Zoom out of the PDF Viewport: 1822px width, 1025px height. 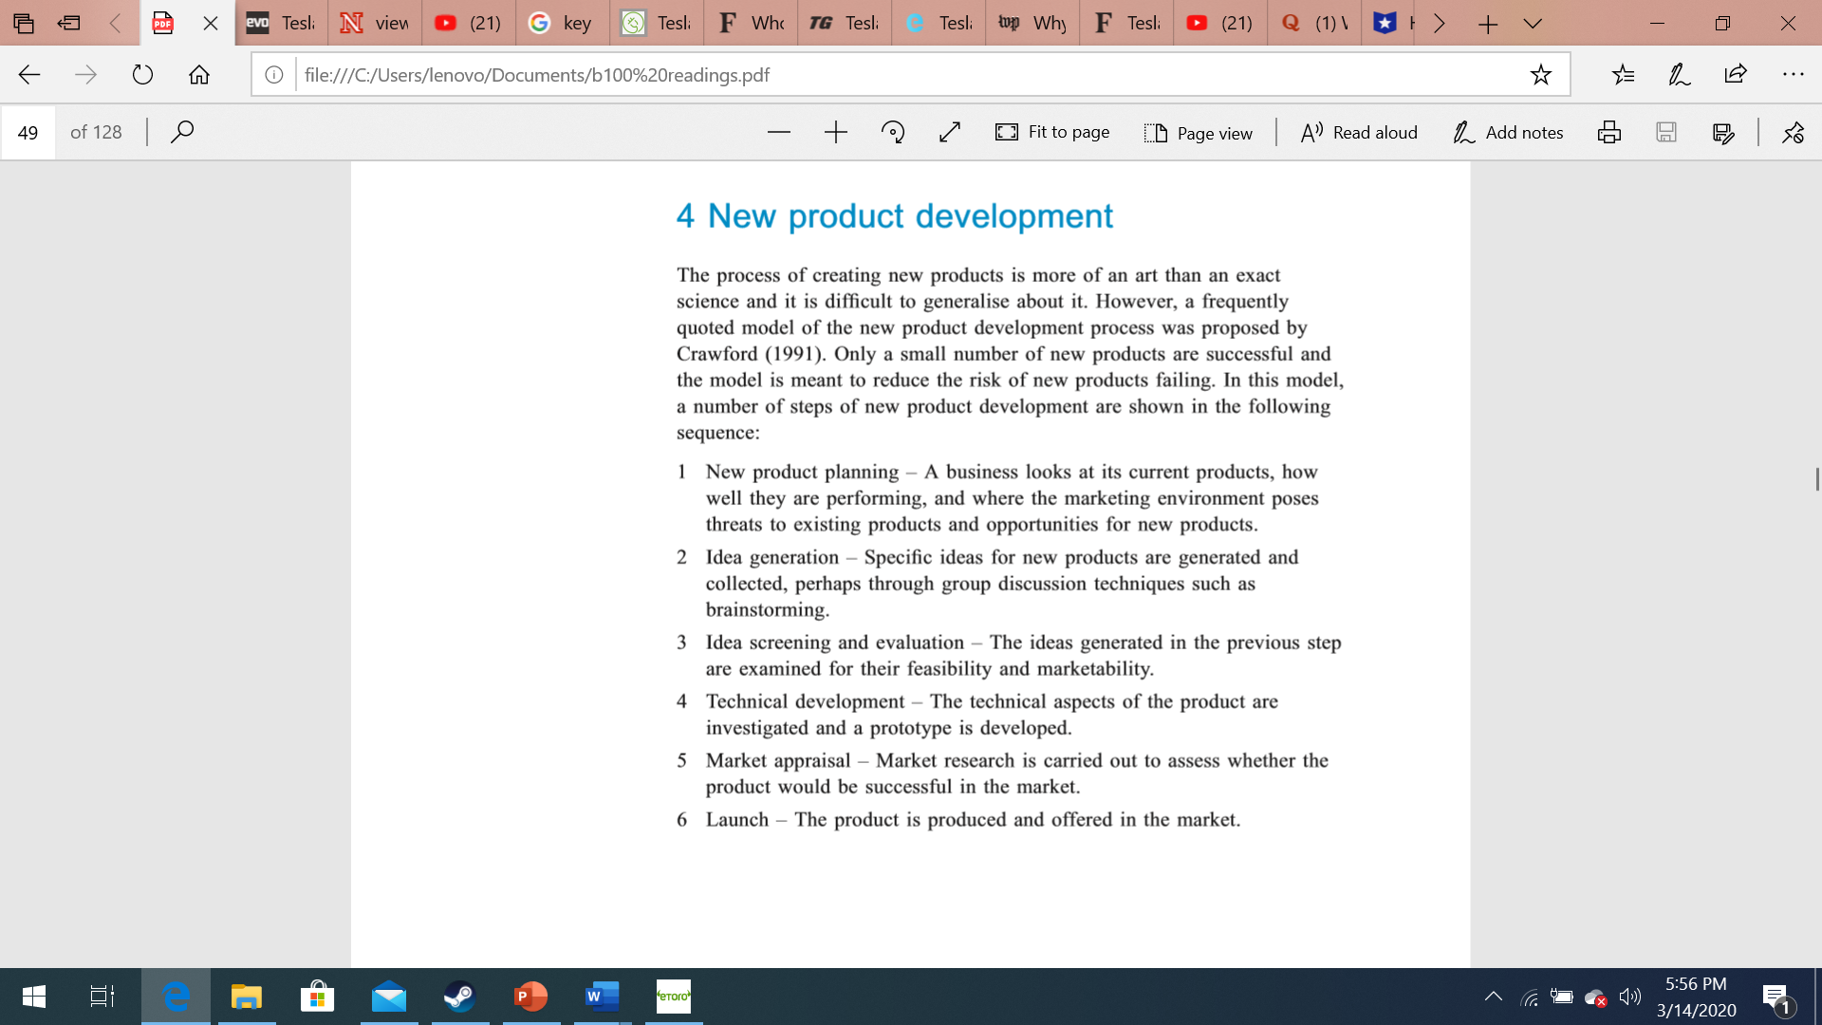779,133
